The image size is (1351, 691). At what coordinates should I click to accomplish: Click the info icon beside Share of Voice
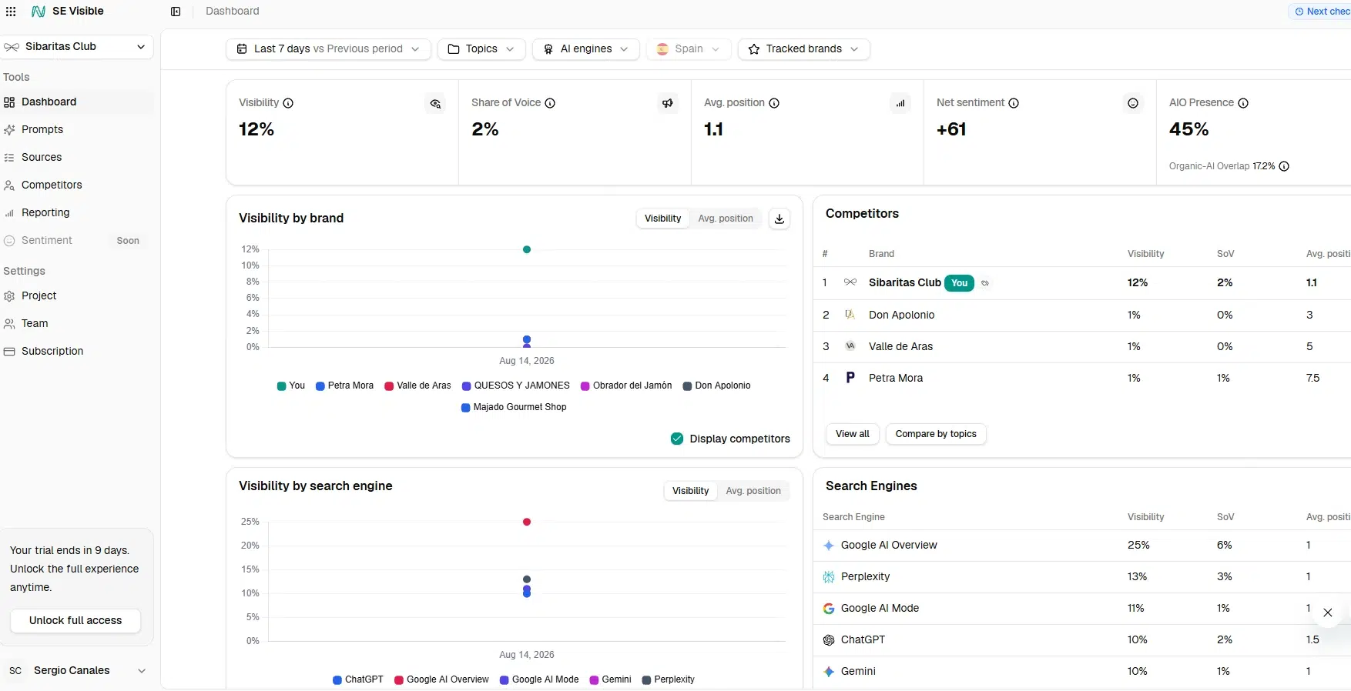pos(550,103)
